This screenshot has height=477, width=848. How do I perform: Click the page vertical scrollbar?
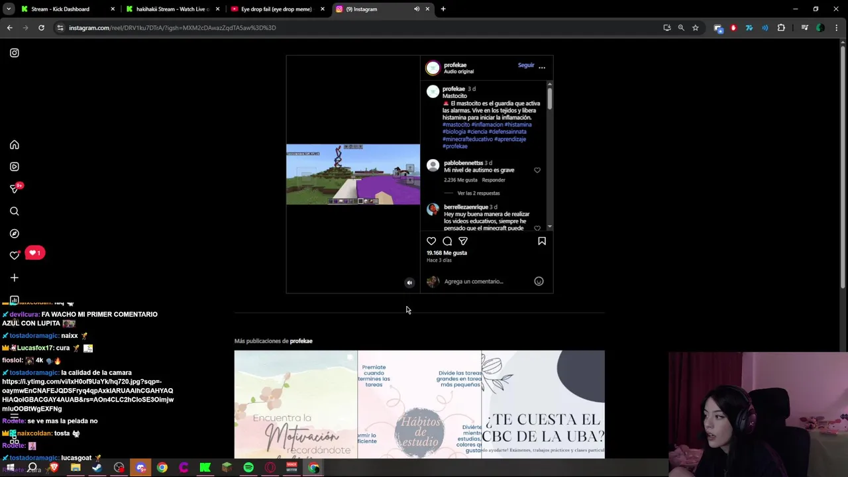tap(843, 166)
